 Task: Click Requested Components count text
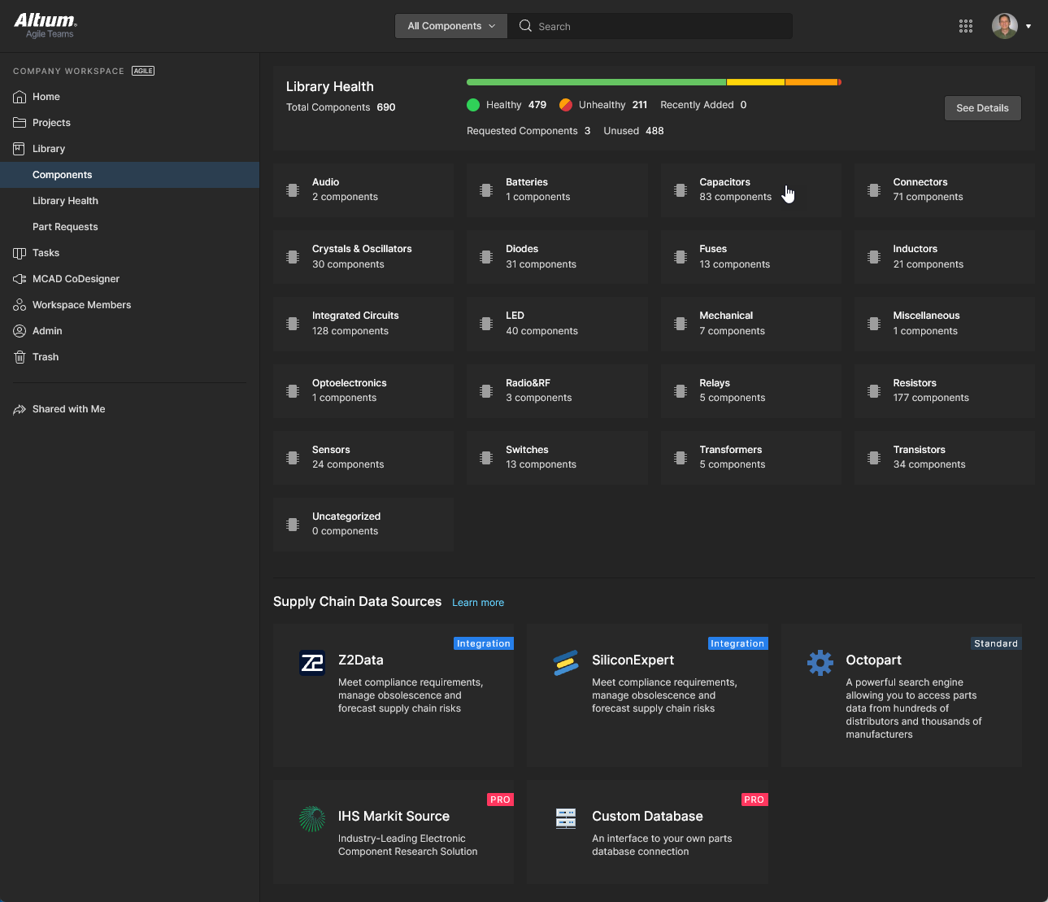tap(528, 131)
